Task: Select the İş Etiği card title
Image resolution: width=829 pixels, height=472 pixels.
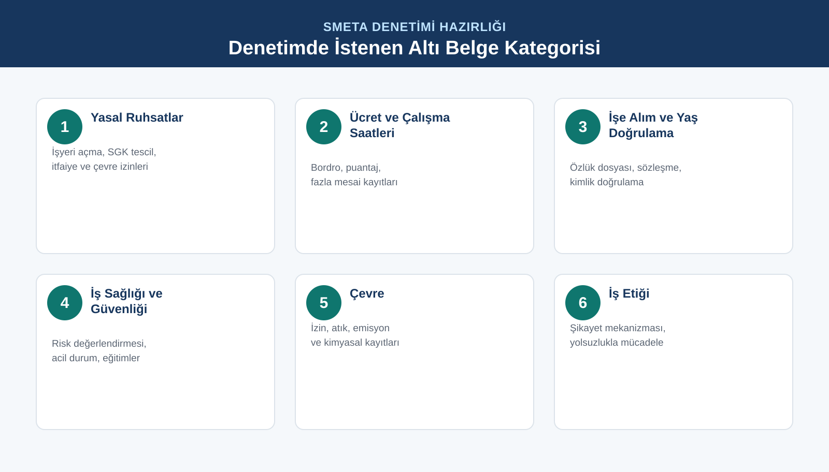Action: point(629,293)
